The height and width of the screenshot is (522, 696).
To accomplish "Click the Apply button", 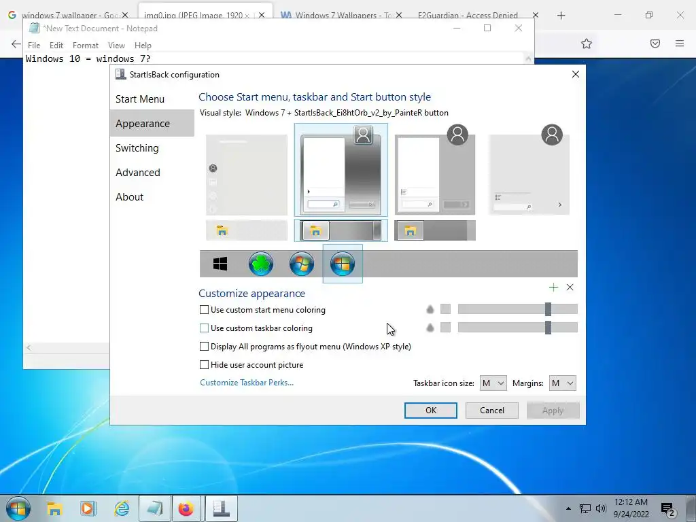I will point(553,410).
